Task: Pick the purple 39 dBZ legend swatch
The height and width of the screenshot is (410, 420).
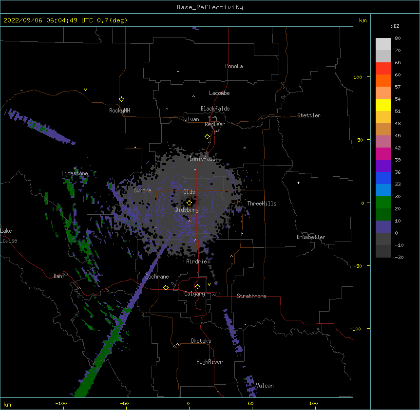Action: pos(383,166)
